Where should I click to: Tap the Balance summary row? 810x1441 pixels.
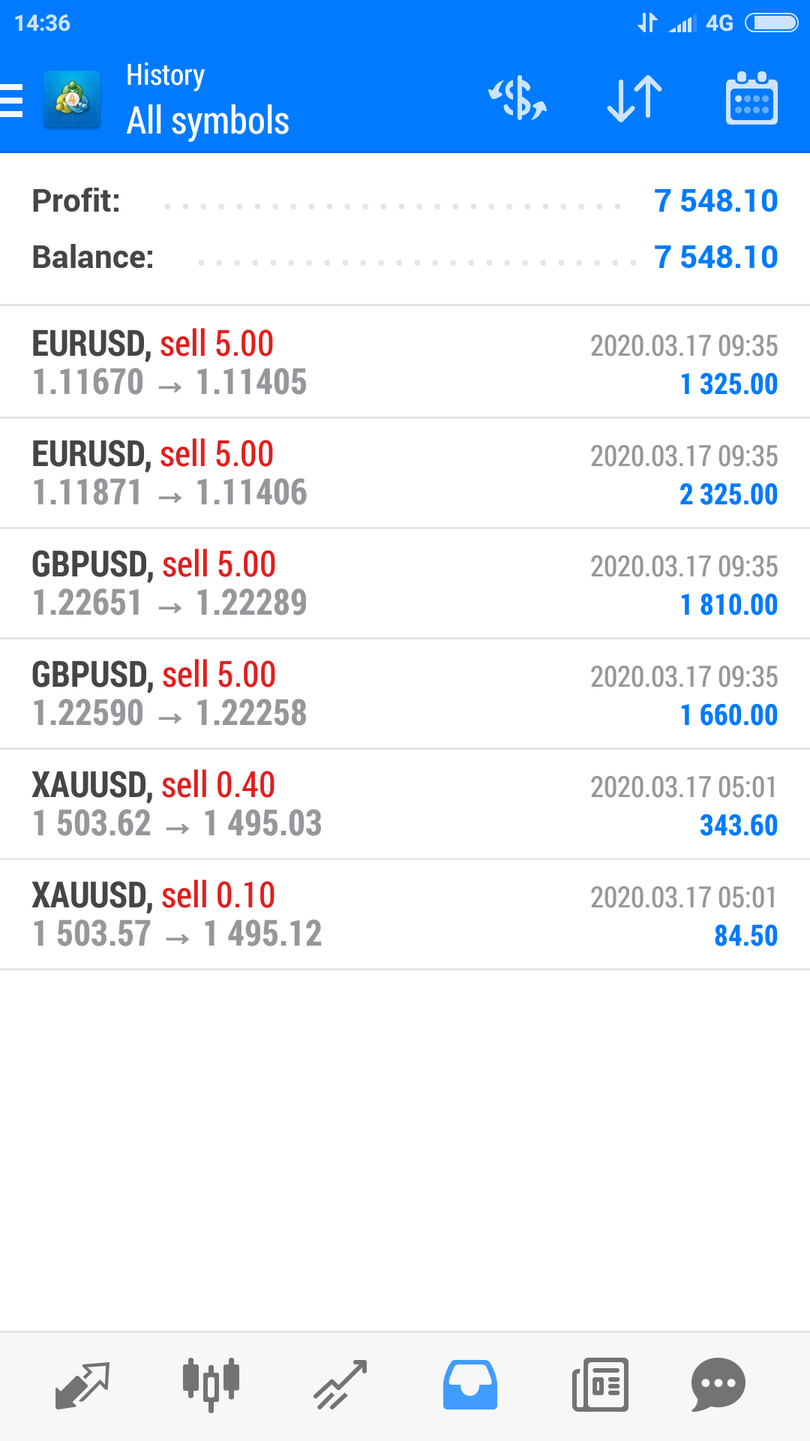[x=405, y=257]
